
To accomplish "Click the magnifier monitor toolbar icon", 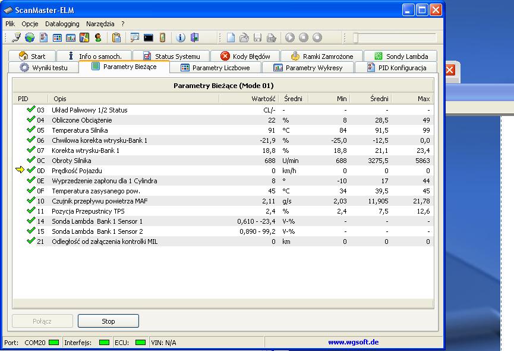I will click(x=135, y=38).
